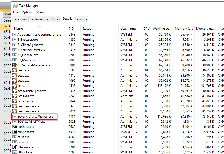224x154 pixels.
Task: Click the csrss.exe icon with PID 416
Action: tap(15, 137)
